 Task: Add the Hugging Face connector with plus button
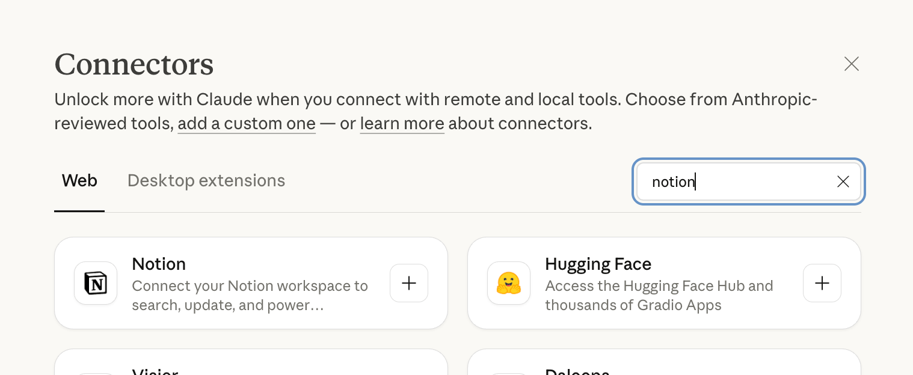(x=822, y=283)
